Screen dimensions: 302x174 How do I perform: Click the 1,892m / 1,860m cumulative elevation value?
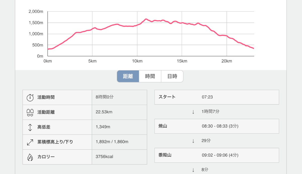coord(112,142)
